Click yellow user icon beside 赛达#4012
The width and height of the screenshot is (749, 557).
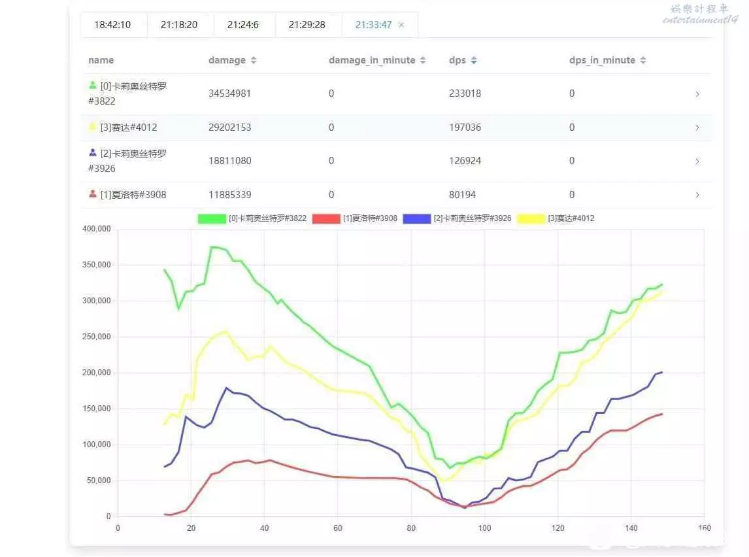click(x=93, y=127)
